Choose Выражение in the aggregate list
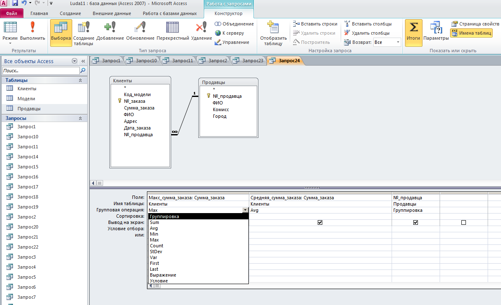The width and height of the screenshot is (501, 305). click(x=198, y=275)
